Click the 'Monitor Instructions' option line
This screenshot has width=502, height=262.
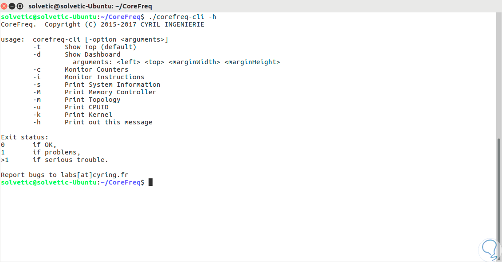pyautogui.click(x=104, y=77)
